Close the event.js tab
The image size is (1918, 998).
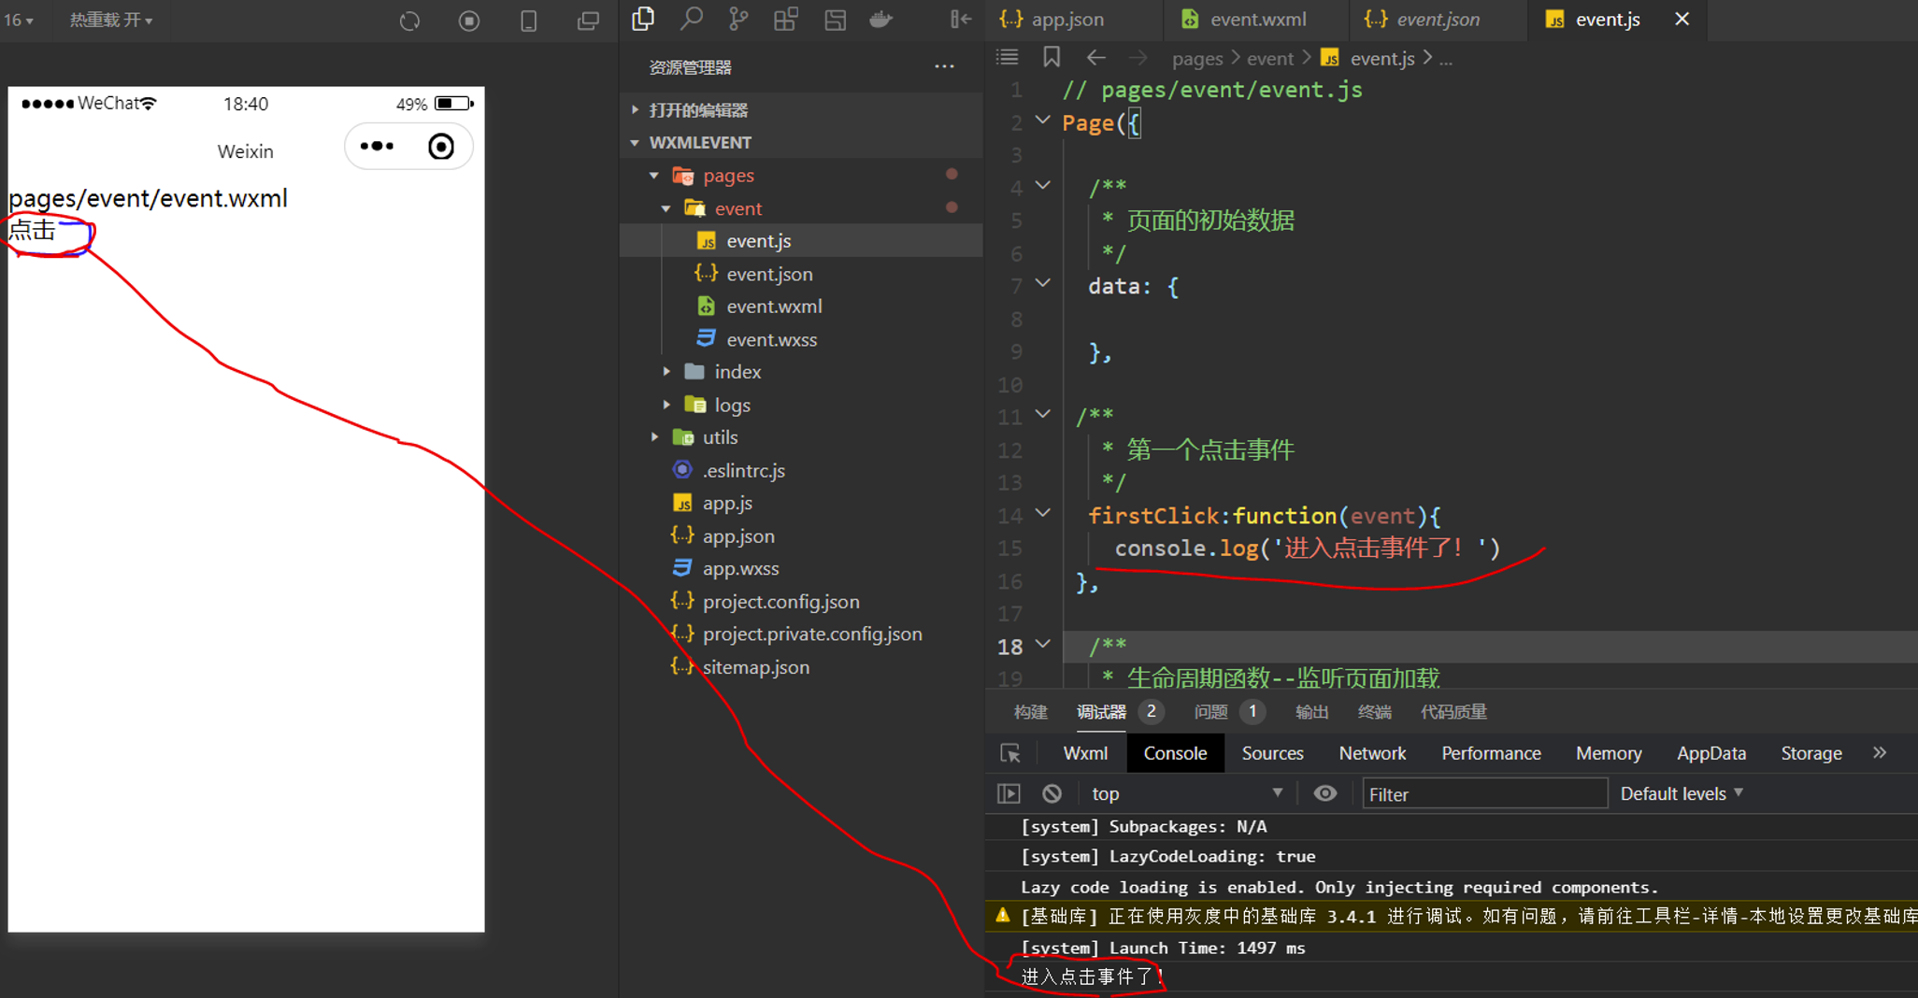(x=1682, y=19)
